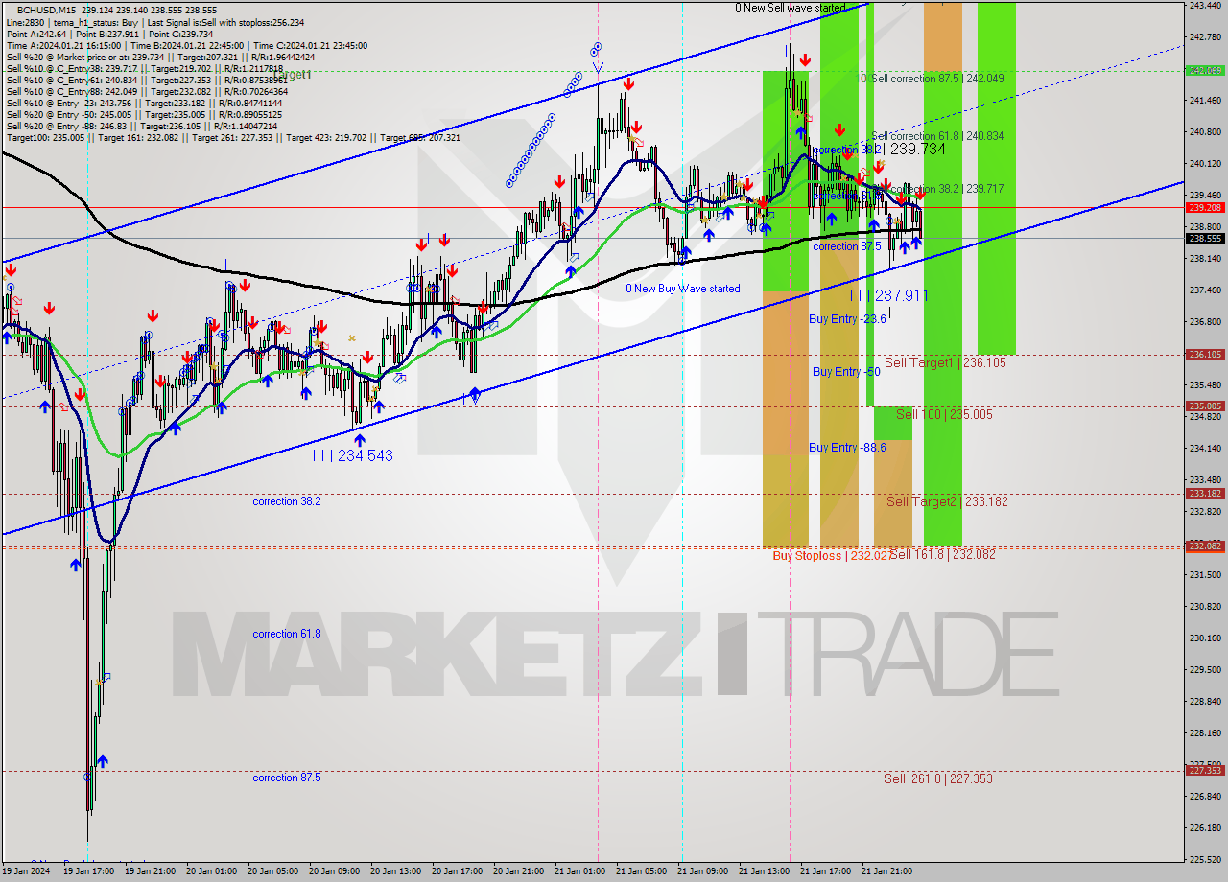
Task: Click the 'Buy Entry -88.6' label
Action: click(x=847, y=448)
